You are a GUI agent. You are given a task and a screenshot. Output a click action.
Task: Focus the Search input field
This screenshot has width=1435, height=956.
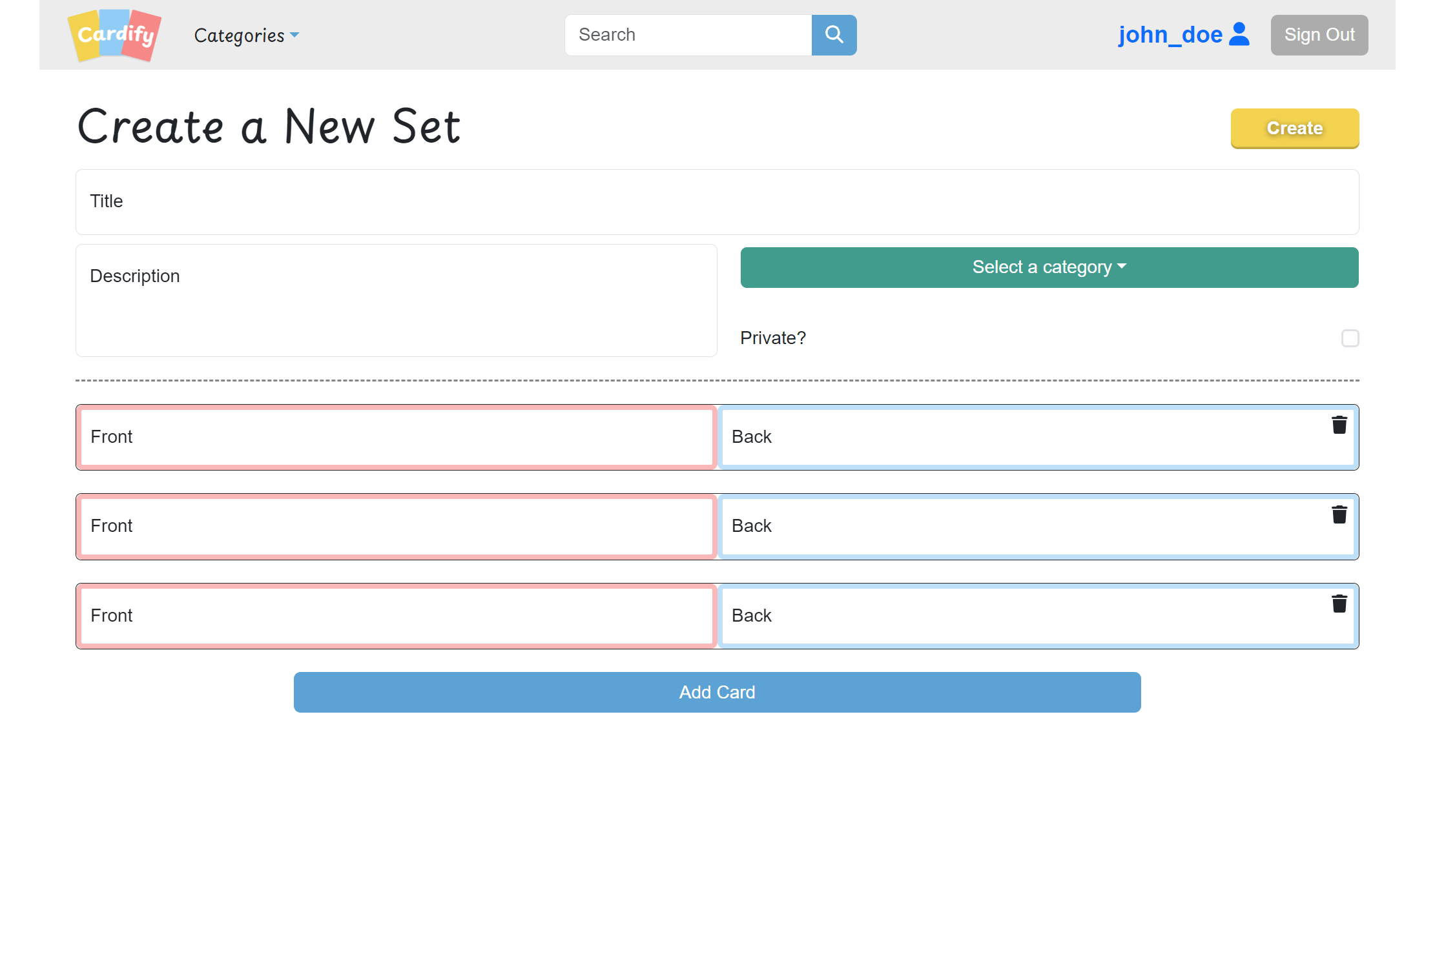tap(688, 35)
